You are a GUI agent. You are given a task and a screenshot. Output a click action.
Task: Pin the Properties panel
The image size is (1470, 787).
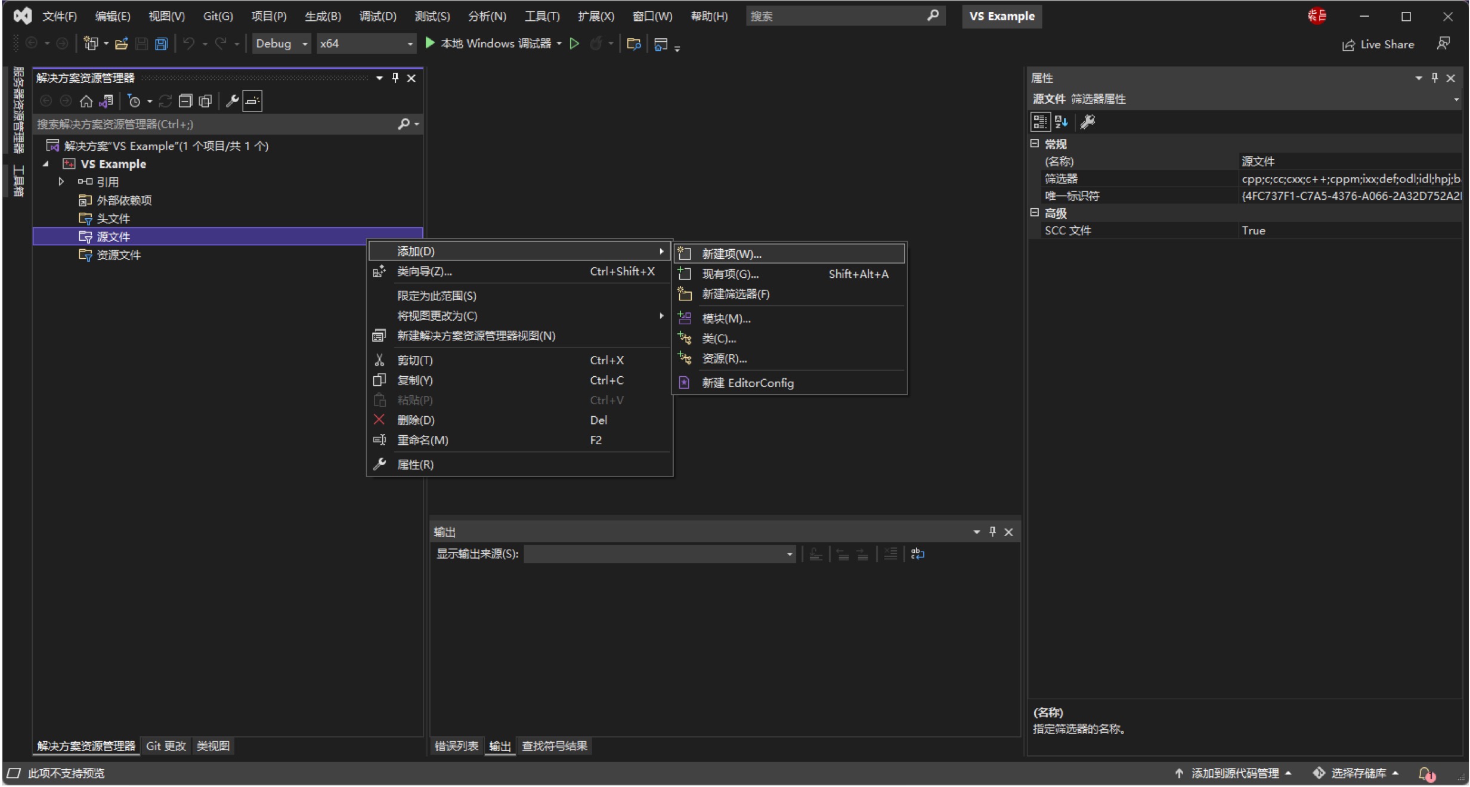tap(1435, 78)
